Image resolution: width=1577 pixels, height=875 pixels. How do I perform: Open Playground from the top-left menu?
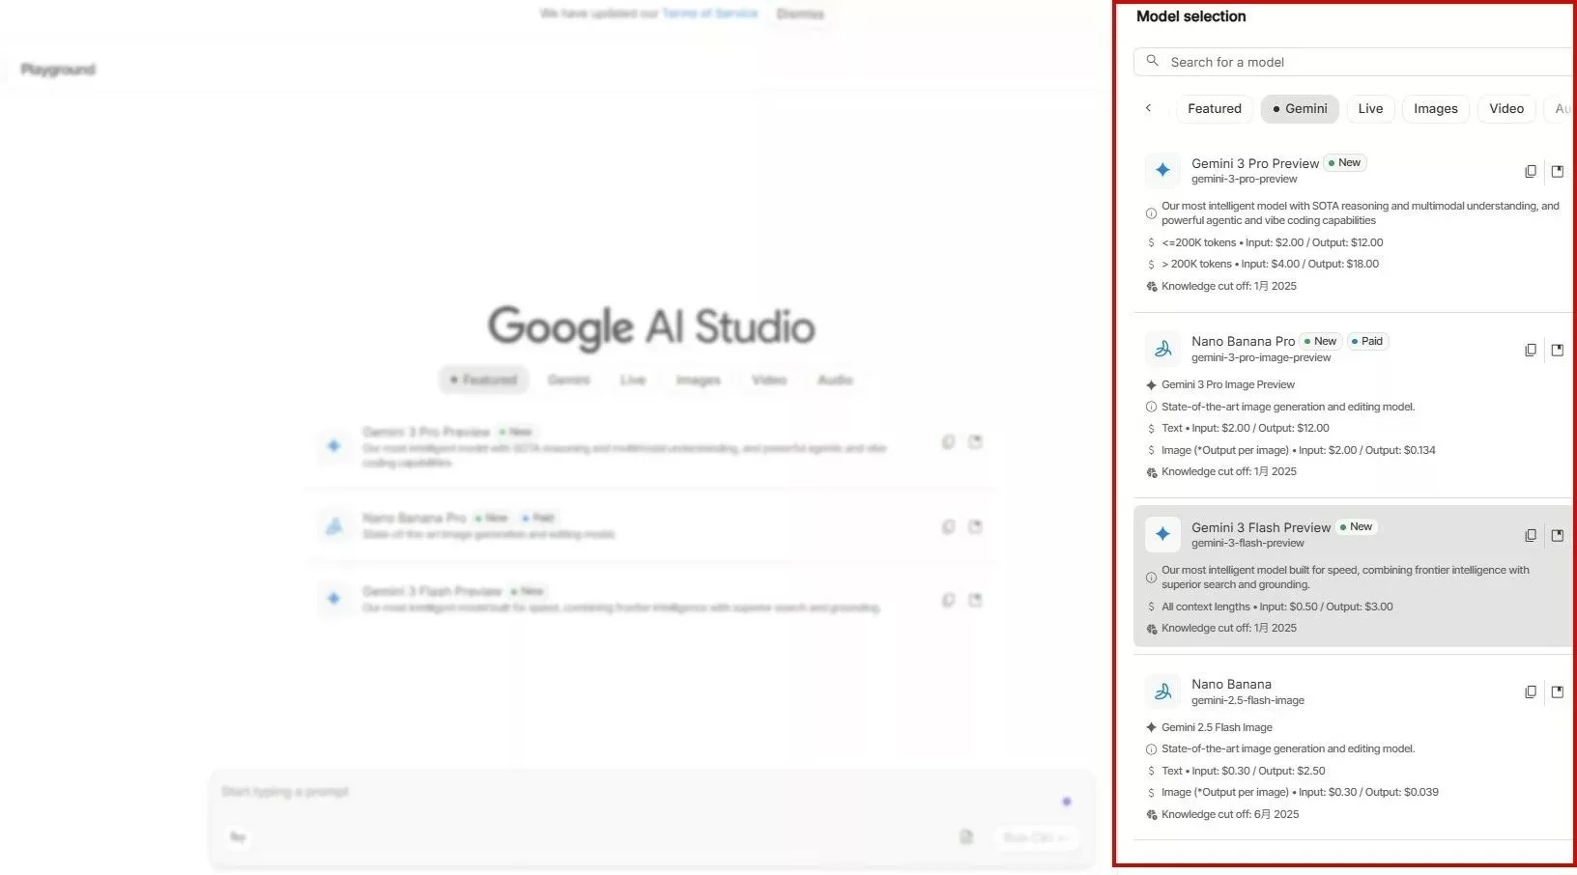click(x=56, y=69)
